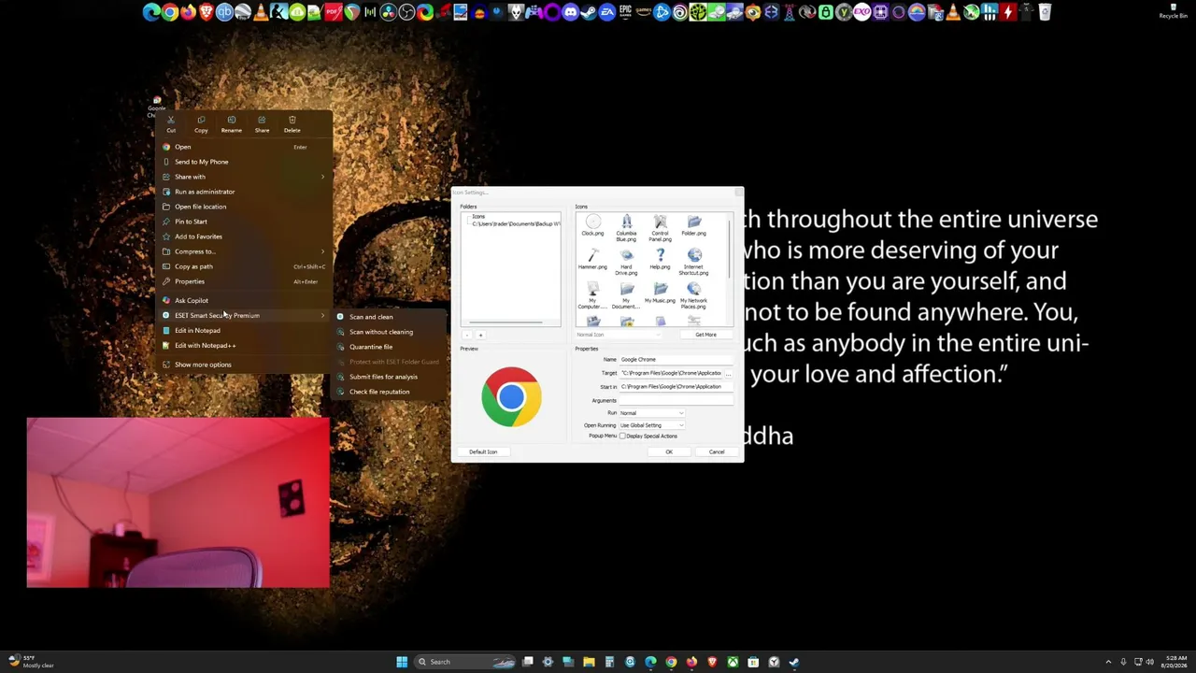This screenshot has height=673, width=1196.
Task: Launch OBS Studio from the top dock
Action: click(x=406, y=12)
